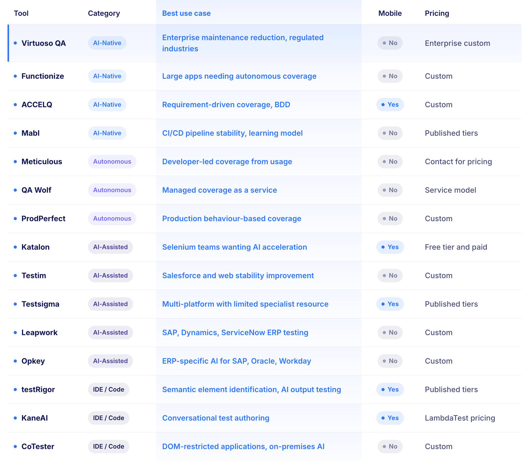This screenshot has width=529, height=461.
Task: Select the Best use case column header
Action: [186, 13]
